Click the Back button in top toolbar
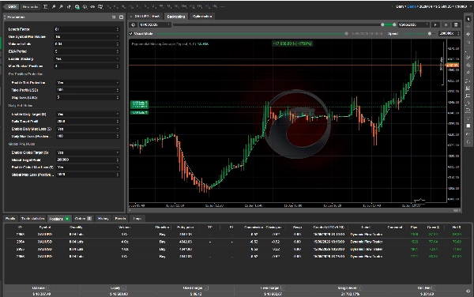 click(x=12, y=6)
